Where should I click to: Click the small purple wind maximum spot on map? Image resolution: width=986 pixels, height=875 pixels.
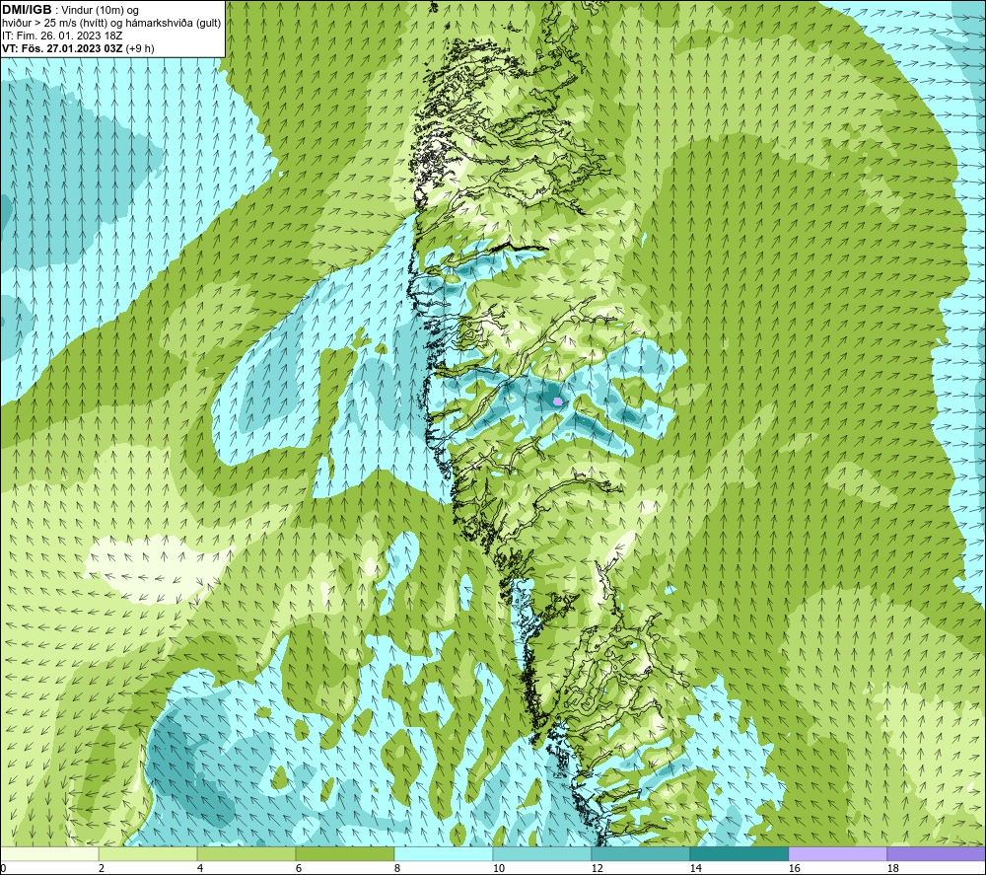pyautogui.click(x=556, y=401)
